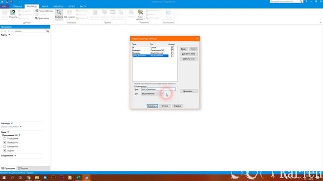Toggle the Индекс checkbox for id field
Viewport: 323px width, 181px height.
click(x=173, y=48)
